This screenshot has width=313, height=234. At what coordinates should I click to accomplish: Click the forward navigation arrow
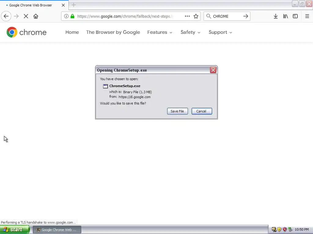pyautogui.click(x=16, y=16)
